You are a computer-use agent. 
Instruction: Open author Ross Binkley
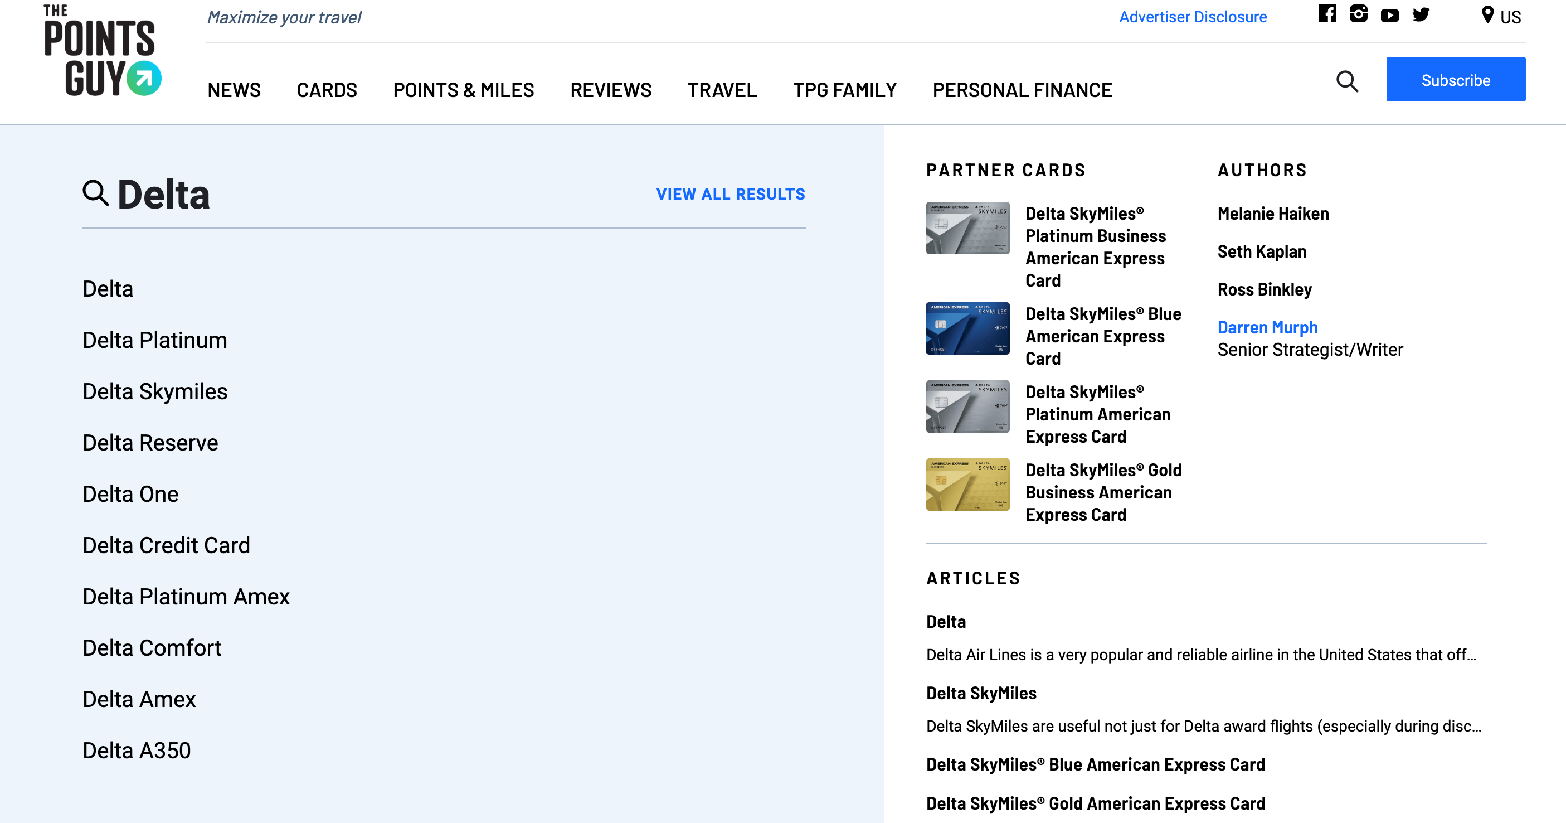click(x=1265, y=289)
